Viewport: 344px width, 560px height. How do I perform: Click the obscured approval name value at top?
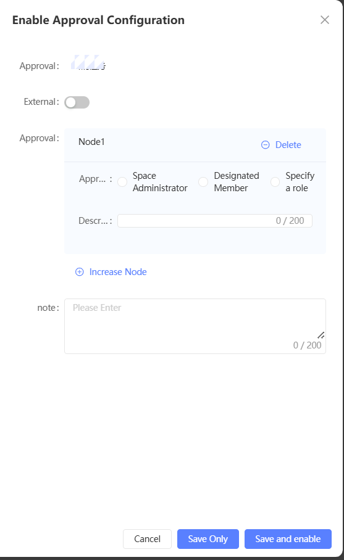(88, 62)
